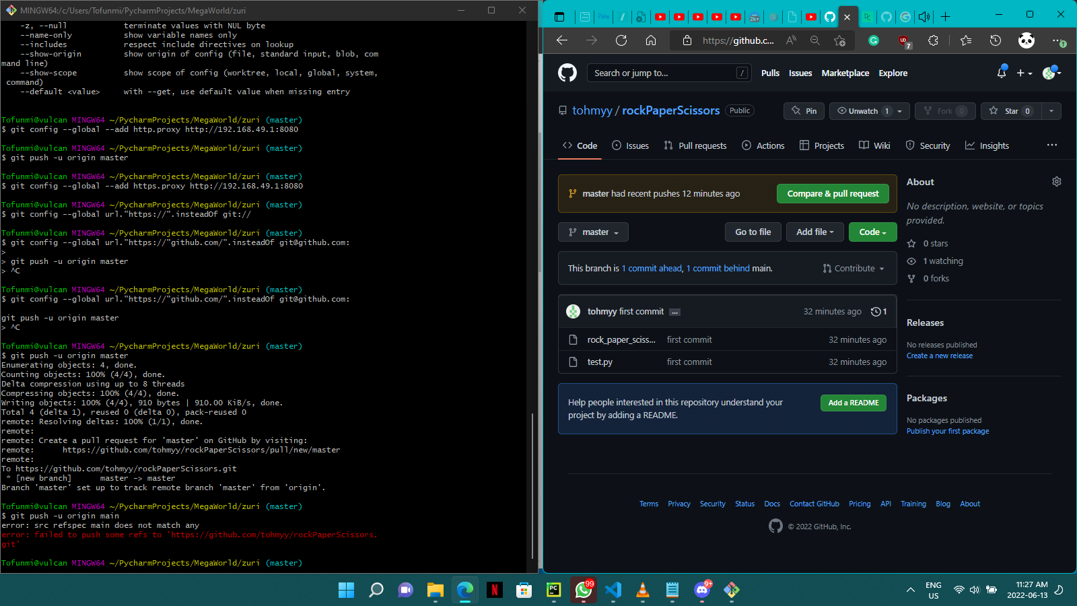The width and height of the screenshot is (1077, 606).
Task: Pin the repository
Action: (804, 111)
